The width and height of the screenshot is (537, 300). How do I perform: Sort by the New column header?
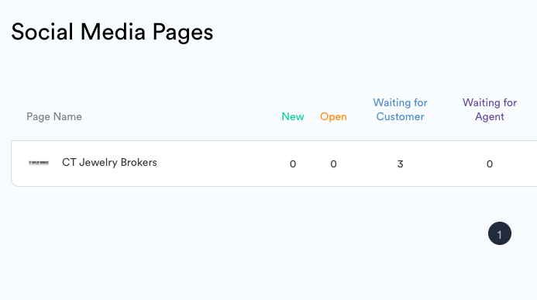(293, 116)
